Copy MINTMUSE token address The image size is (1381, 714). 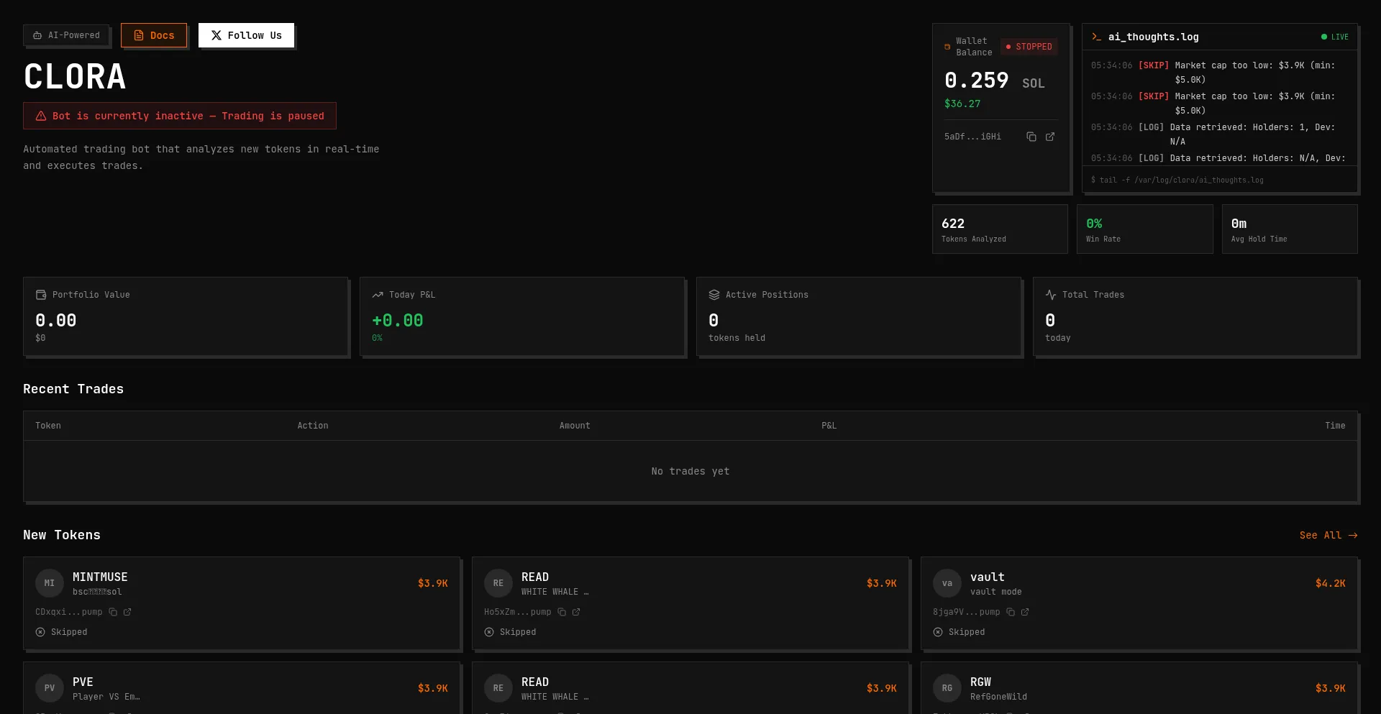point(113,612)
